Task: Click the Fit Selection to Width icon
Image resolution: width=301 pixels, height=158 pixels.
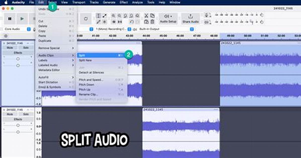Action: click(x=125, y=16)
